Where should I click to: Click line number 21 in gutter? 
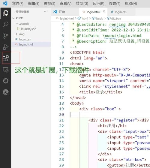tap(61, 120)
